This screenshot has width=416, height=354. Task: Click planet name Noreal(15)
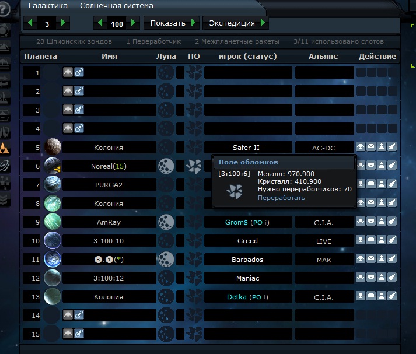click(x=109, y=166)
